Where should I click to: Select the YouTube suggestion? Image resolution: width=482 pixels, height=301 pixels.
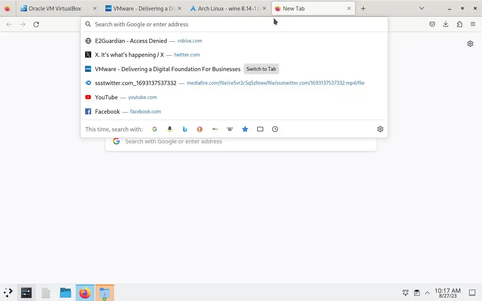pyautogui.click(x=234, y=97)
